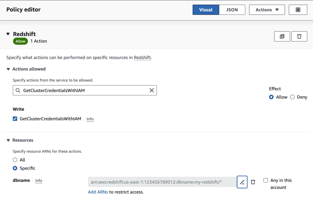Edit the dbname ARN with the pencil icon
The width and height of the screenshot is (313, 201).
coord(242,182)
